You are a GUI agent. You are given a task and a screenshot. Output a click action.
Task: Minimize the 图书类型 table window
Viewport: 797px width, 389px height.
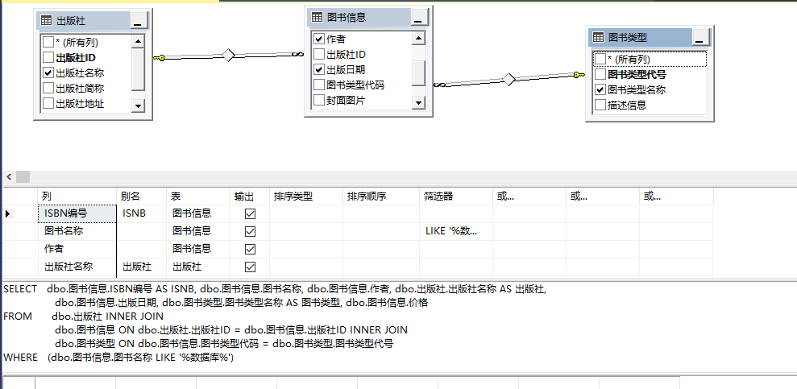[x=701, y=37]
